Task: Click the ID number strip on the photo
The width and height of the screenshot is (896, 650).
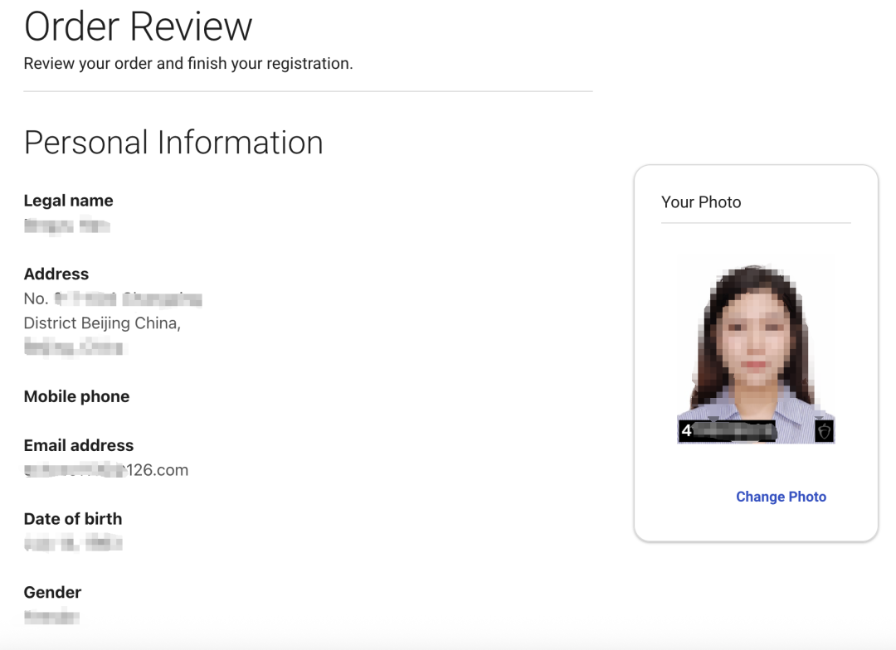Action: click(728, 431)
